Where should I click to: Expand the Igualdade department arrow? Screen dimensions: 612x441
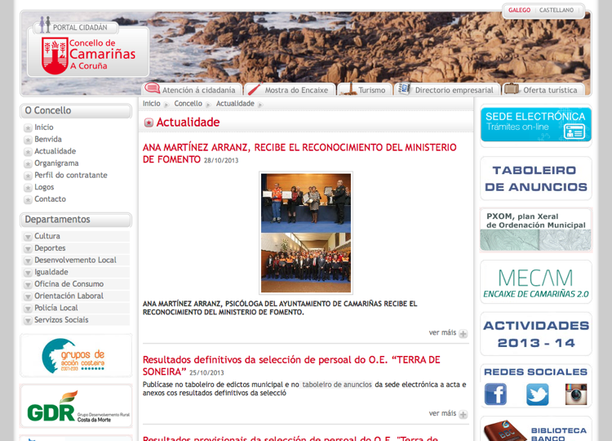pyautogui.click(x=28, y=273)
